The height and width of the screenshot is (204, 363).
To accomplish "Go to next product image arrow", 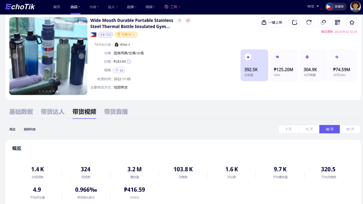I will tap(81, 56).
